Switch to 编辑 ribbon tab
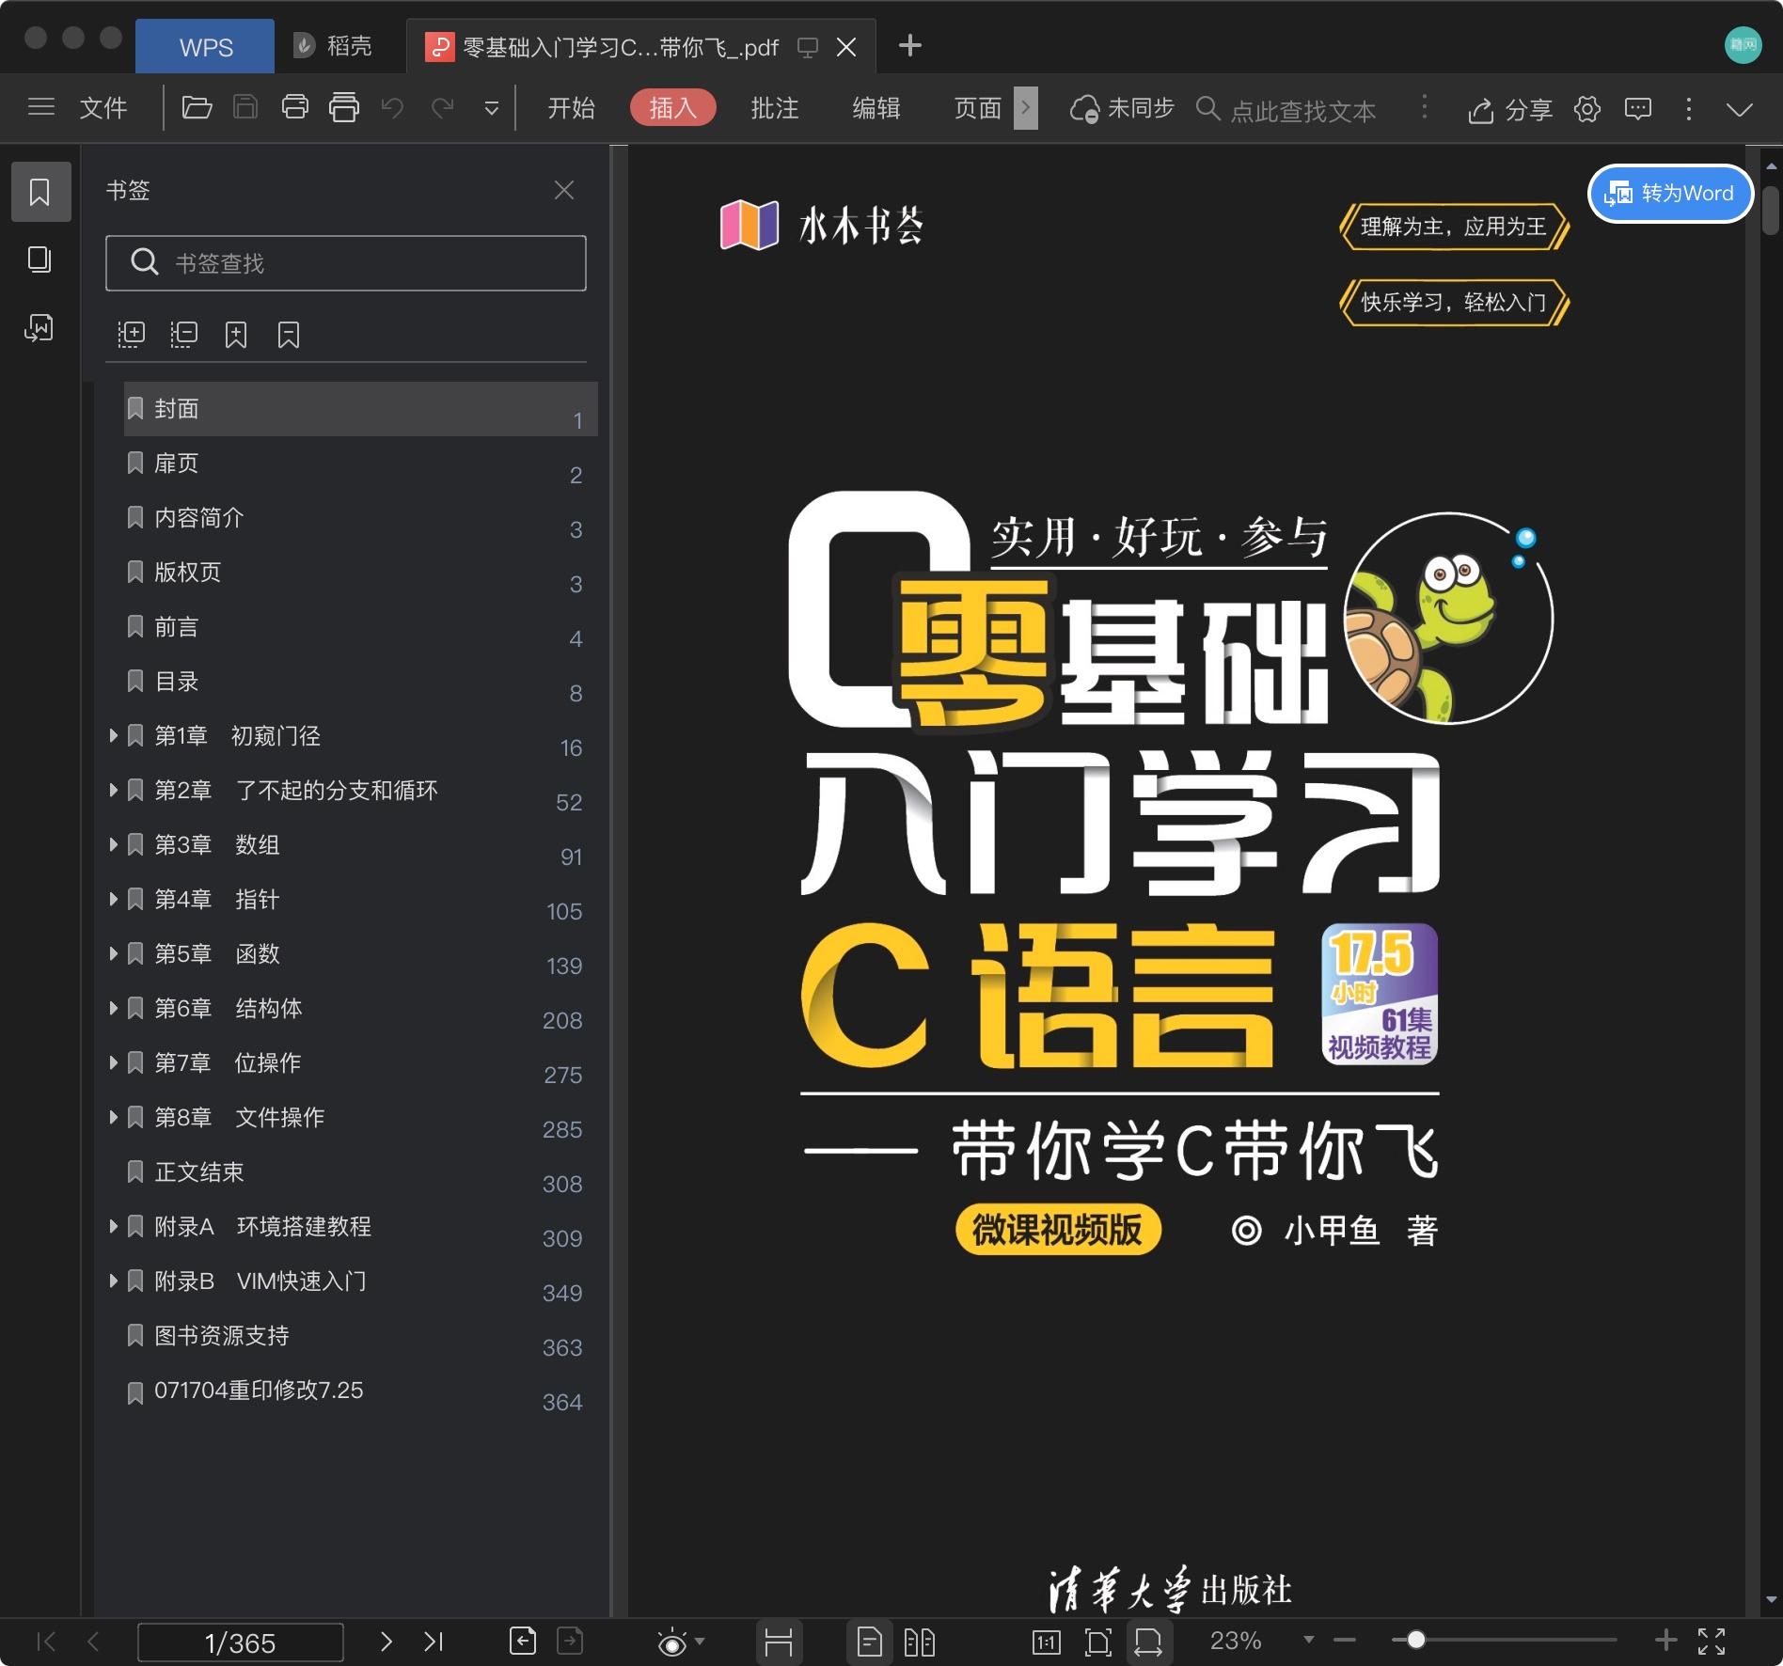The width and height of the screenshot is (1783, 1666). (876, 108)
